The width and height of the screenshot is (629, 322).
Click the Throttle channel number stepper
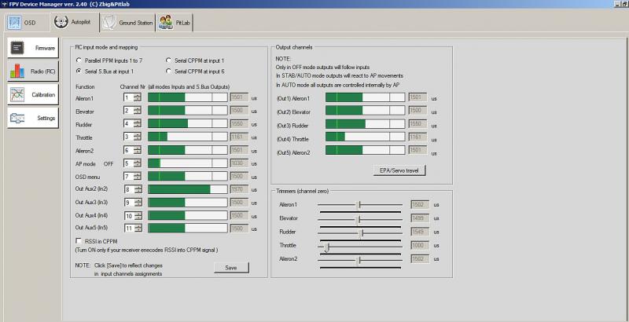point(138,137)
